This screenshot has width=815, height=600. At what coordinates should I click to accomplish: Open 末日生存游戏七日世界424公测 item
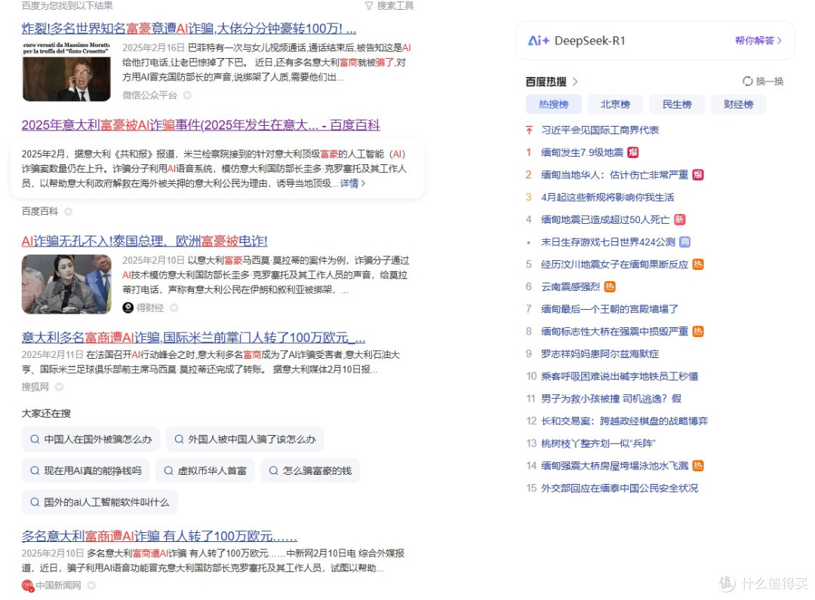click(607, 242)
